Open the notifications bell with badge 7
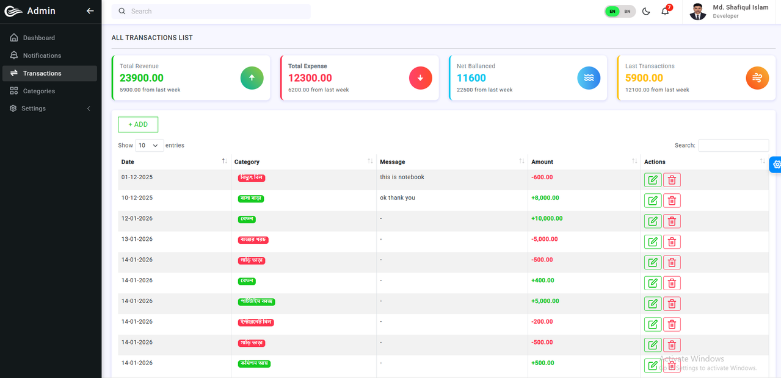 point(666,11)
